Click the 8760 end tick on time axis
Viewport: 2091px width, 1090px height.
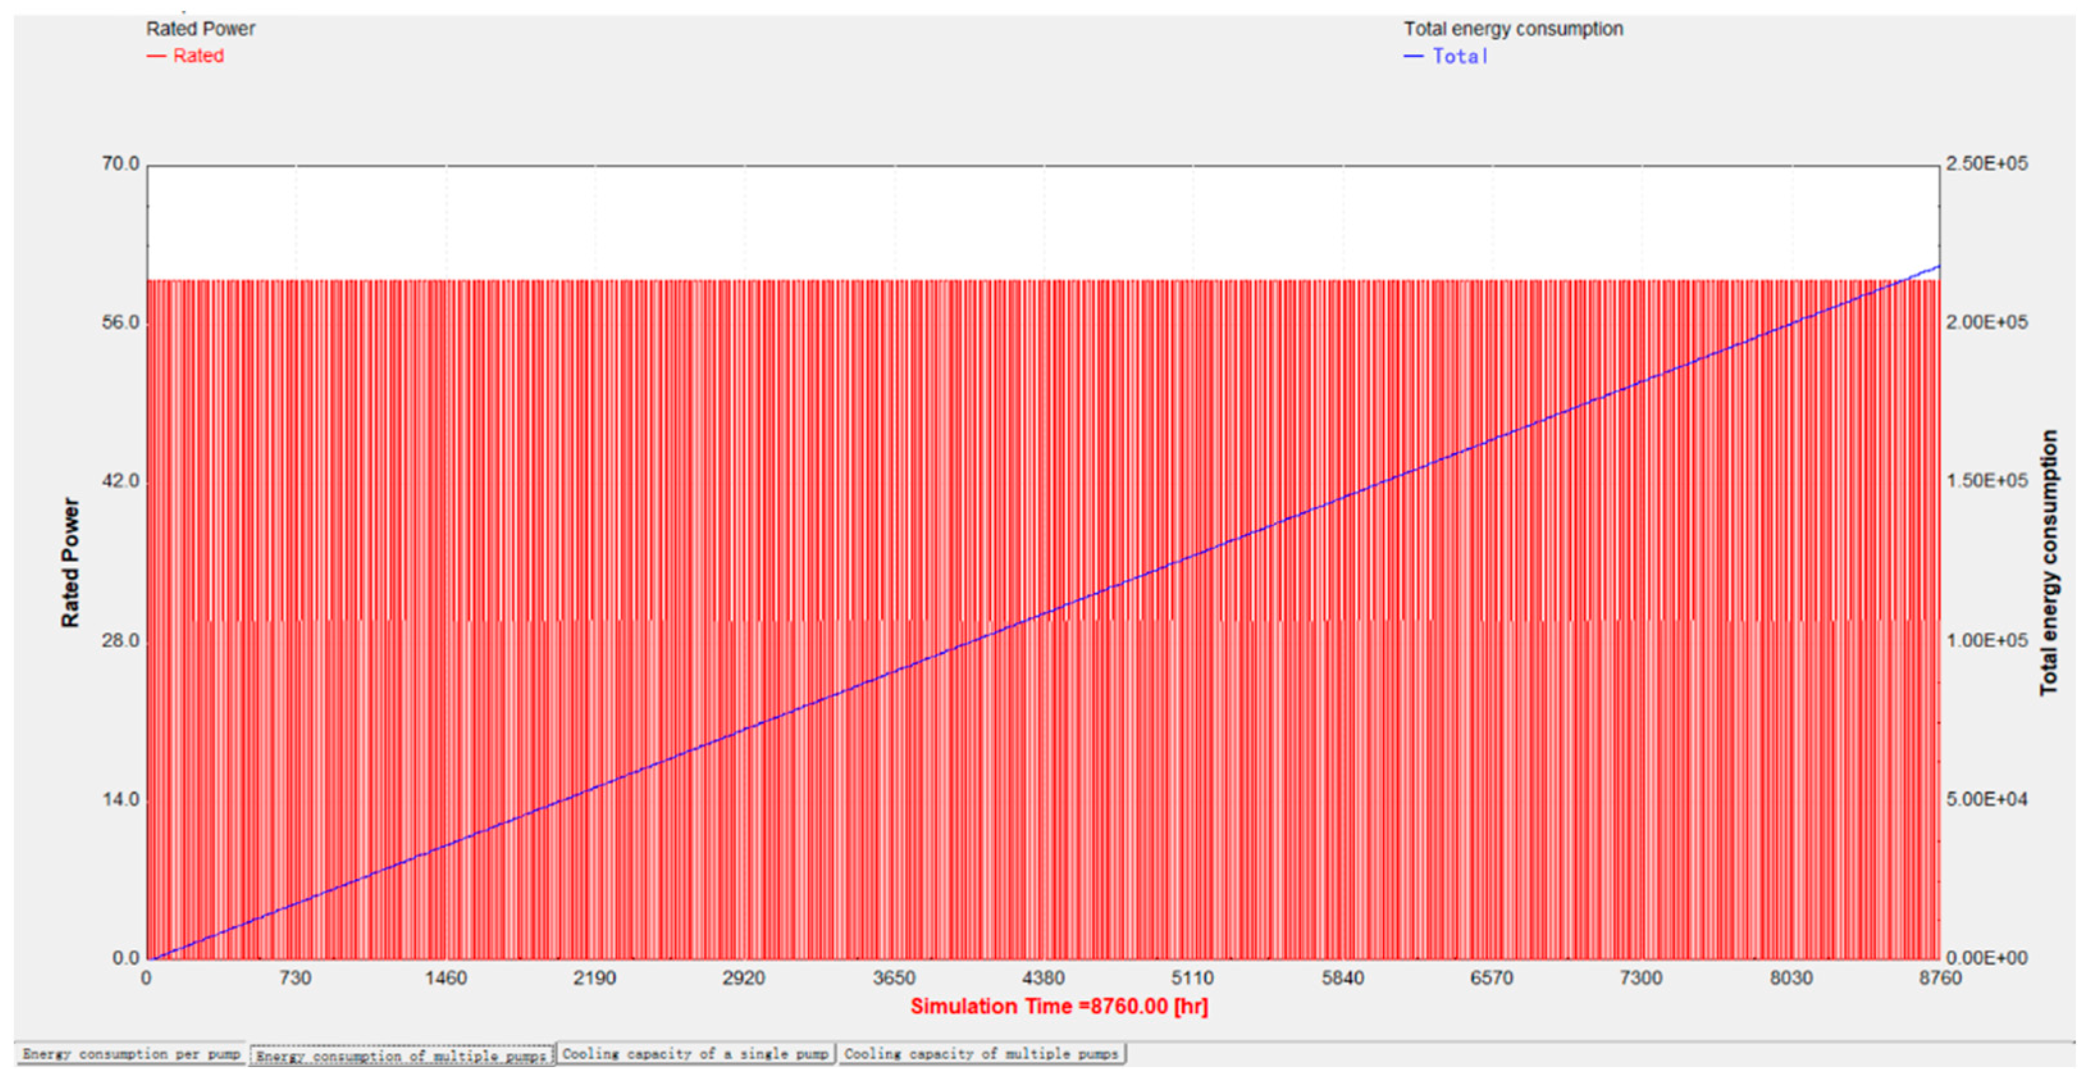click(x=1940, y=978)
